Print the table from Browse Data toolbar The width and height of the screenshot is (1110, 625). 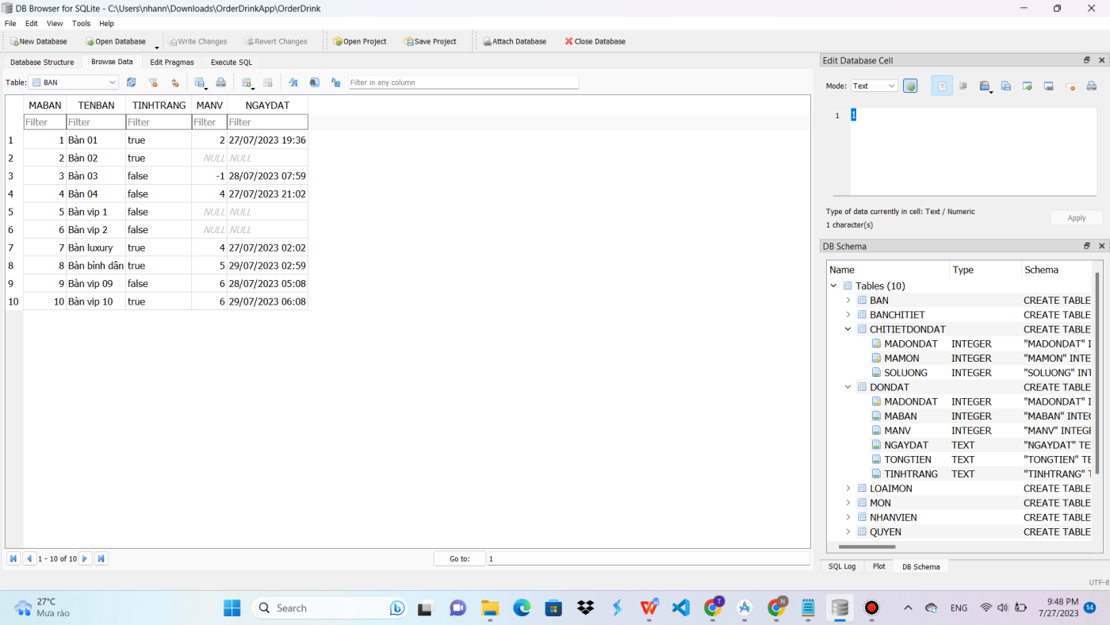click(x=221, y=82)
